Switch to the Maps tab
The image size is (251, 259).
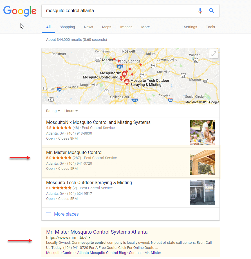(x=107, y=27)
